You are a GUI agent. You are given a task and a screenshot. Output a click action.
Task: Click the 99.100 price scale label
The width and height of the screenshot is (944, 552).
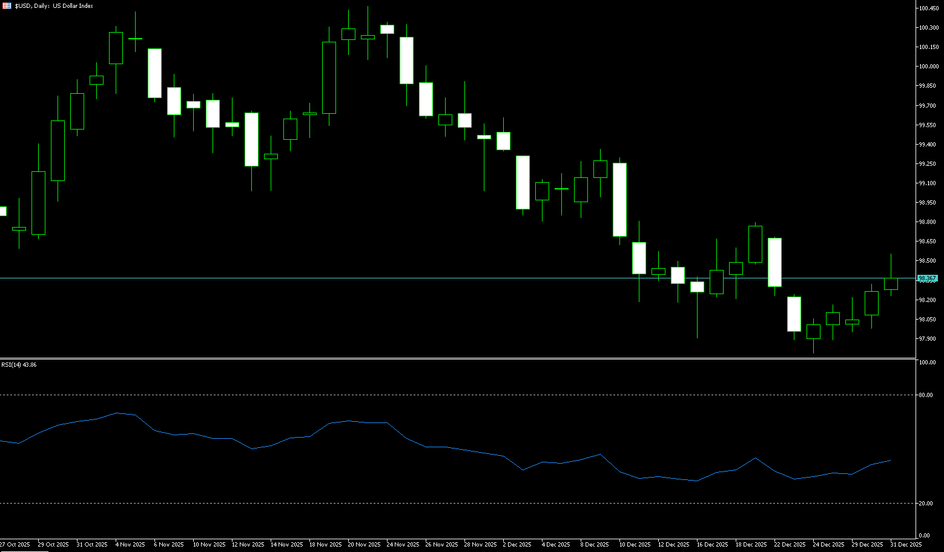click(x=927, y=183)
